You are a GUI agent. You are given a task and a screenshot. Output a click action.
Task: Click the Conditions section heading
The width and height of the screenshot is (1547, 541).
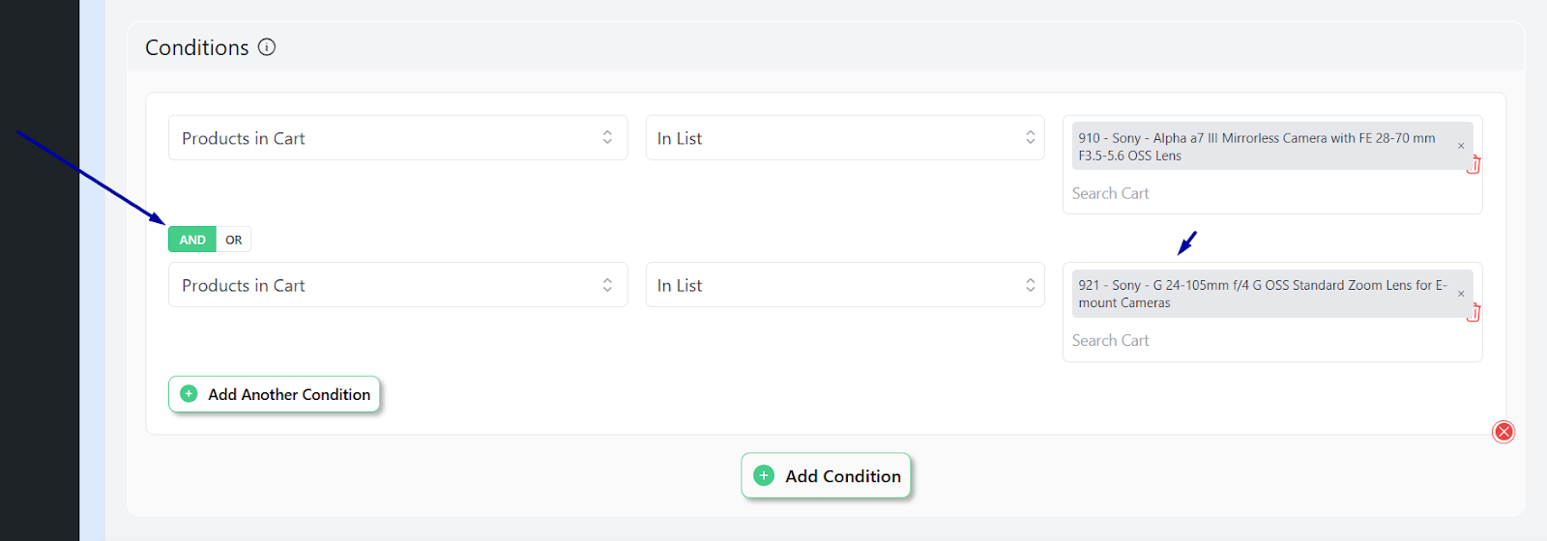[197, 47]
